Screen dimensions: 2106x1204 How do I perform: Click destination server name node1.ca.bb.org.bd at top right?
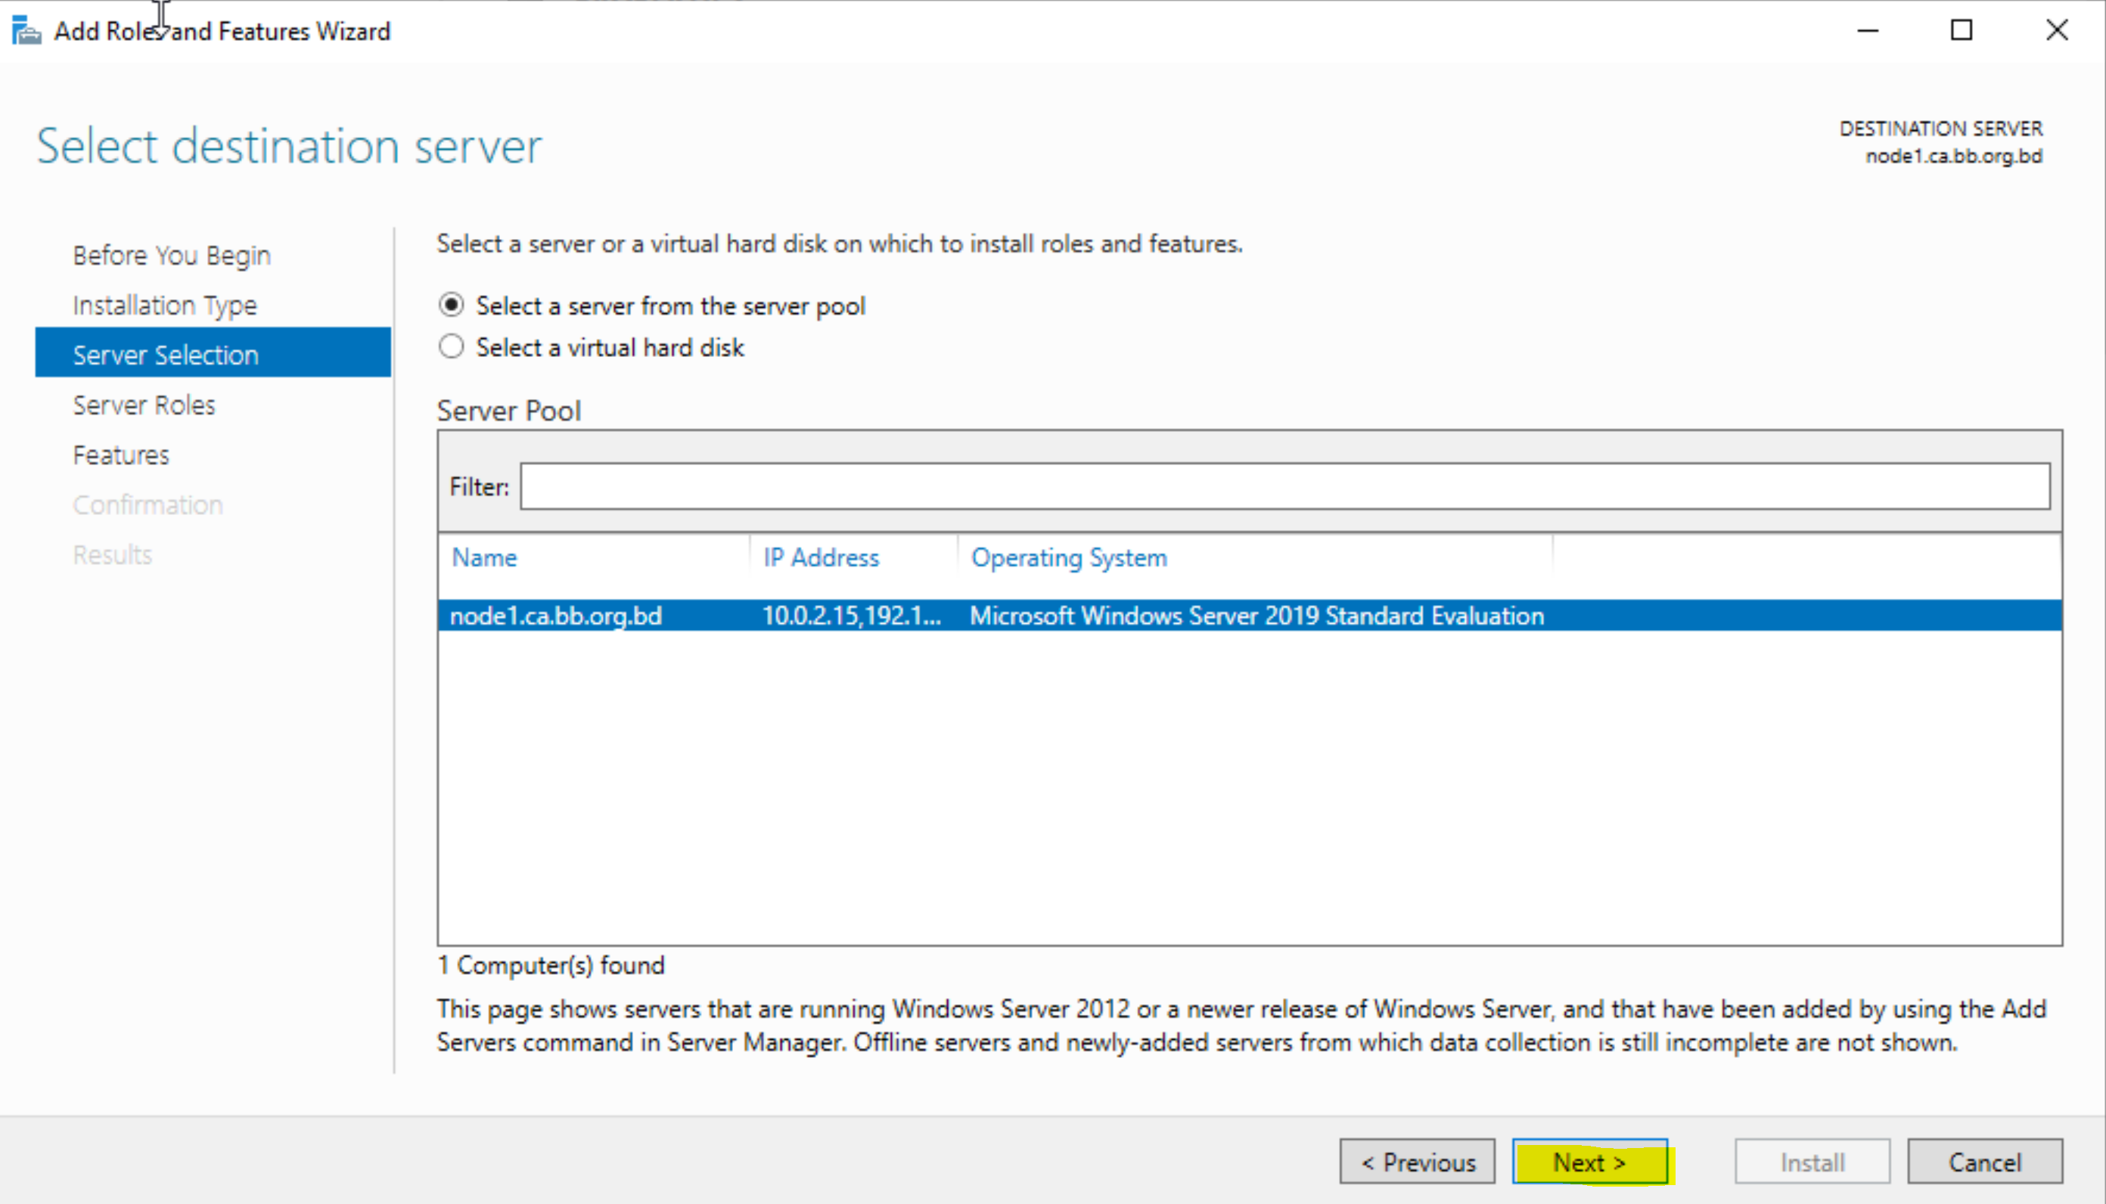tap(1954, 156)
